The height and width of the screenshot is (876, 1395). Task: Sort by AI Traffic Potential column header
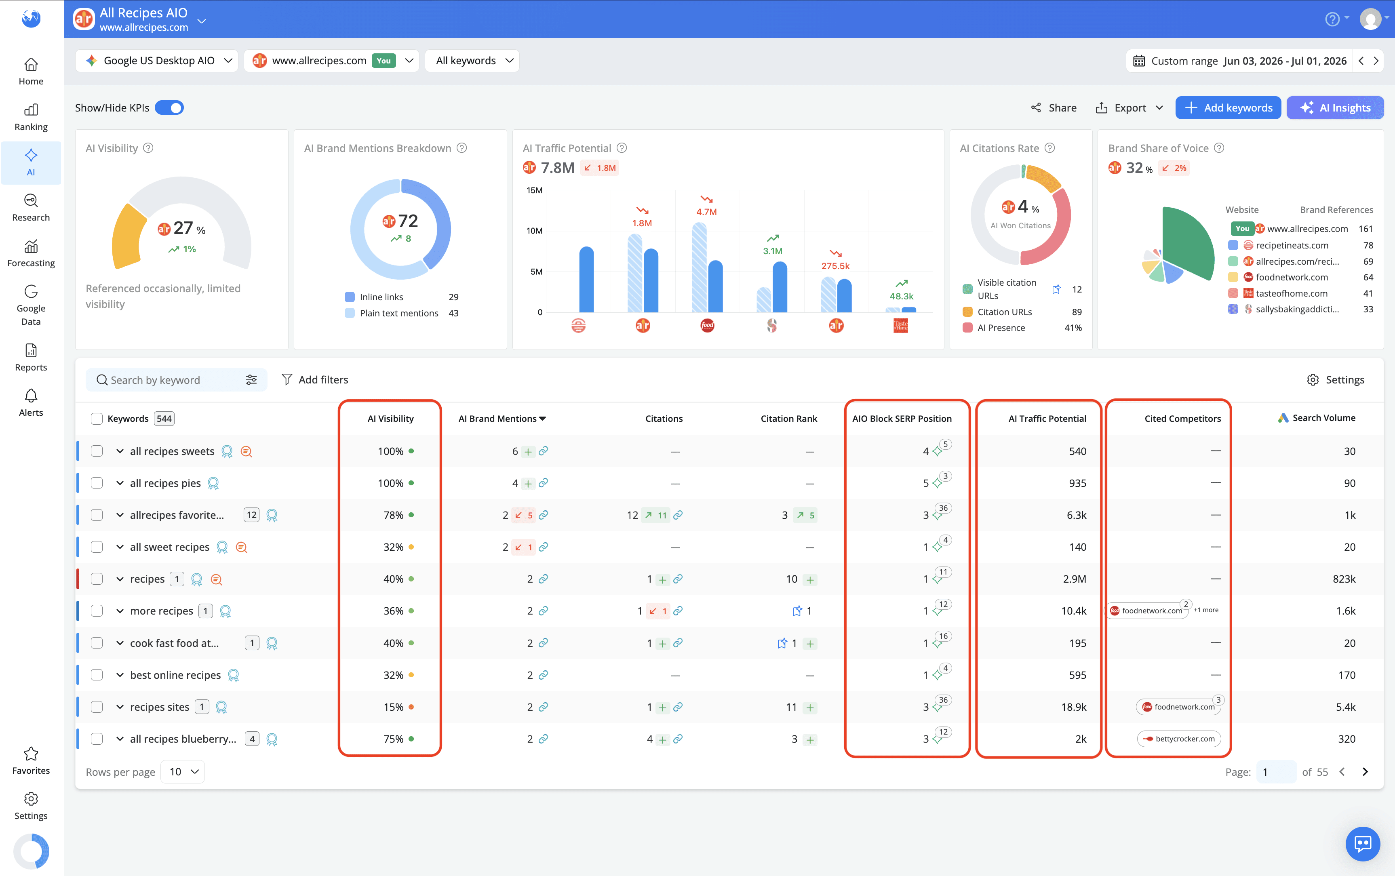point(1047,418)
